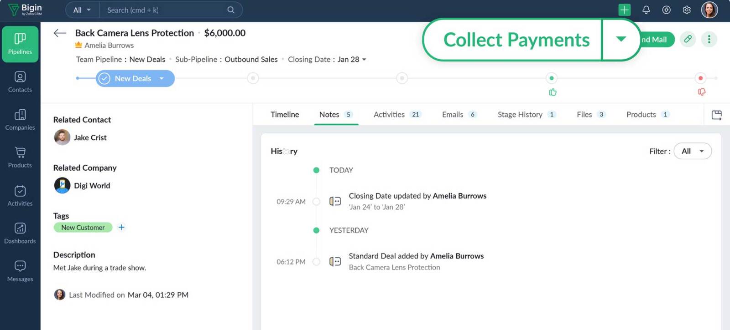Open the user profile avatar
730x330 pixels.
(709, 10)
